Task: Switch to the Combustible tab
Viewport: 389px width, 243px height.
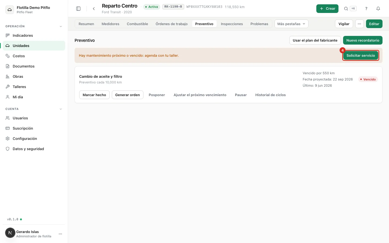Action: click(x=137, y=24)
